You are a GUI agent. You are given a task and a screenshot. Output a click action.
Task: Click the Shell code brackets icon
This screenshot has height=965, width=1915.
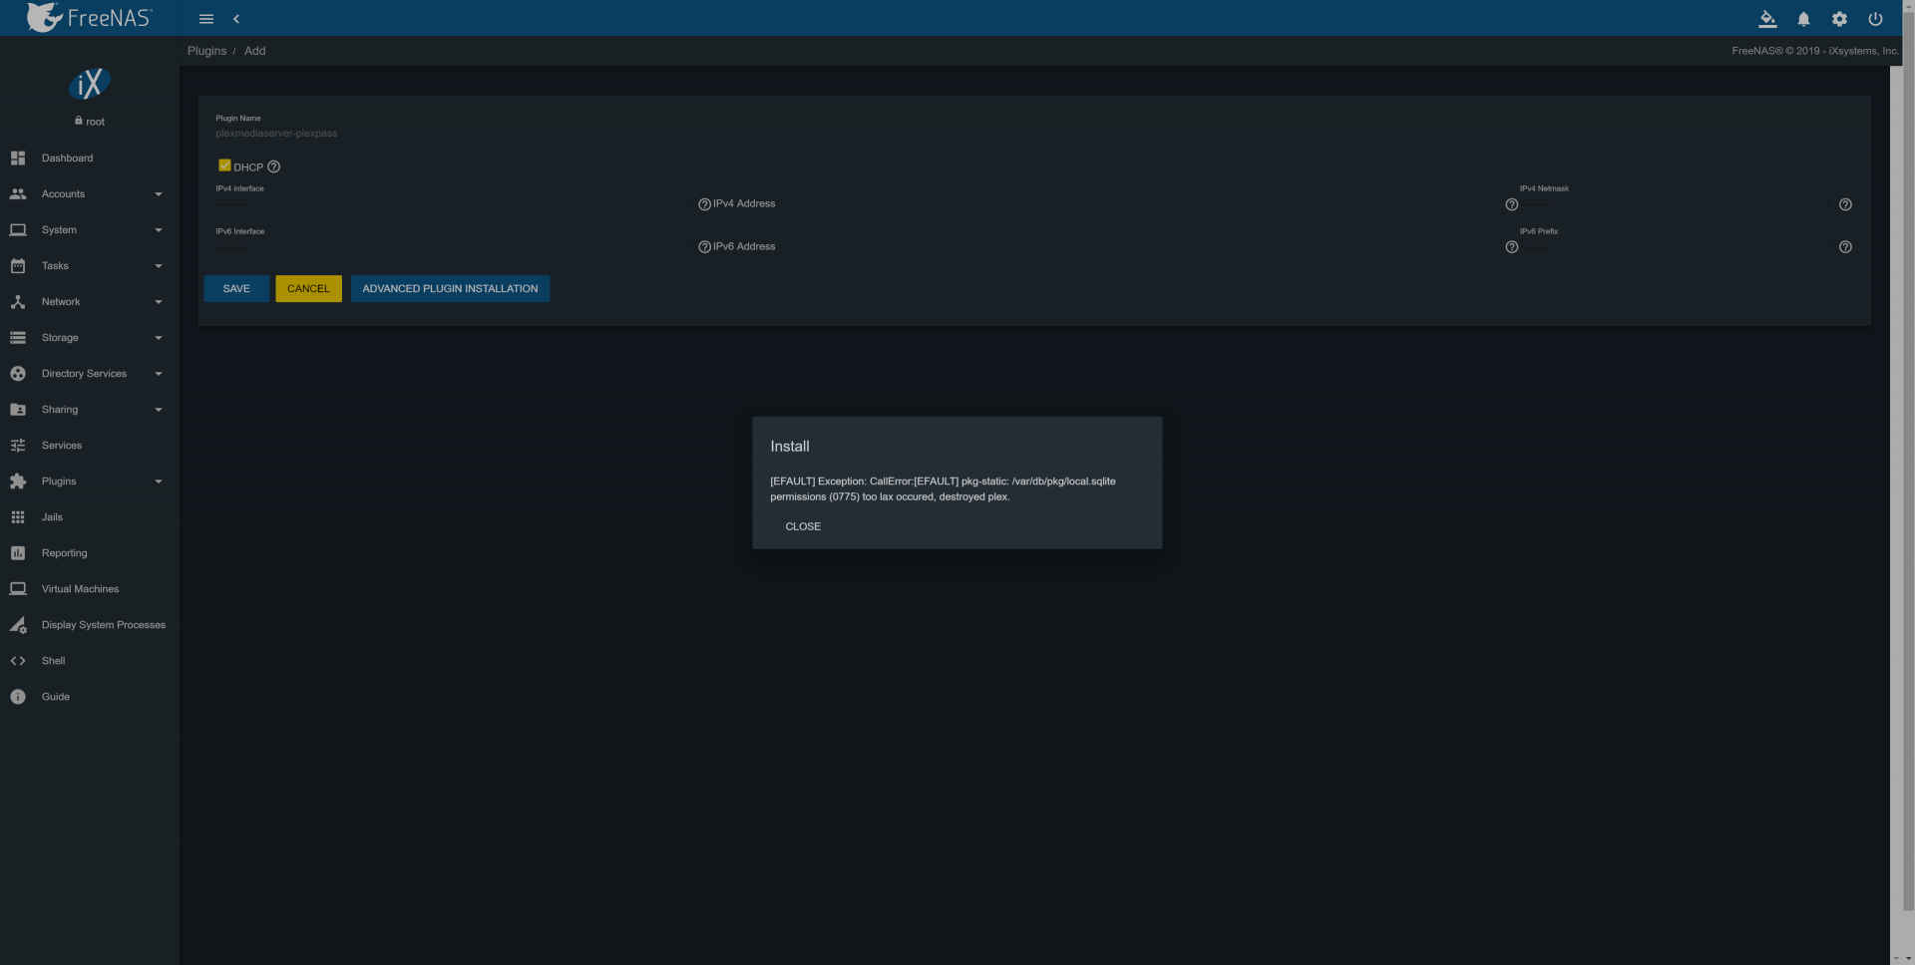(x=18, y=661)
